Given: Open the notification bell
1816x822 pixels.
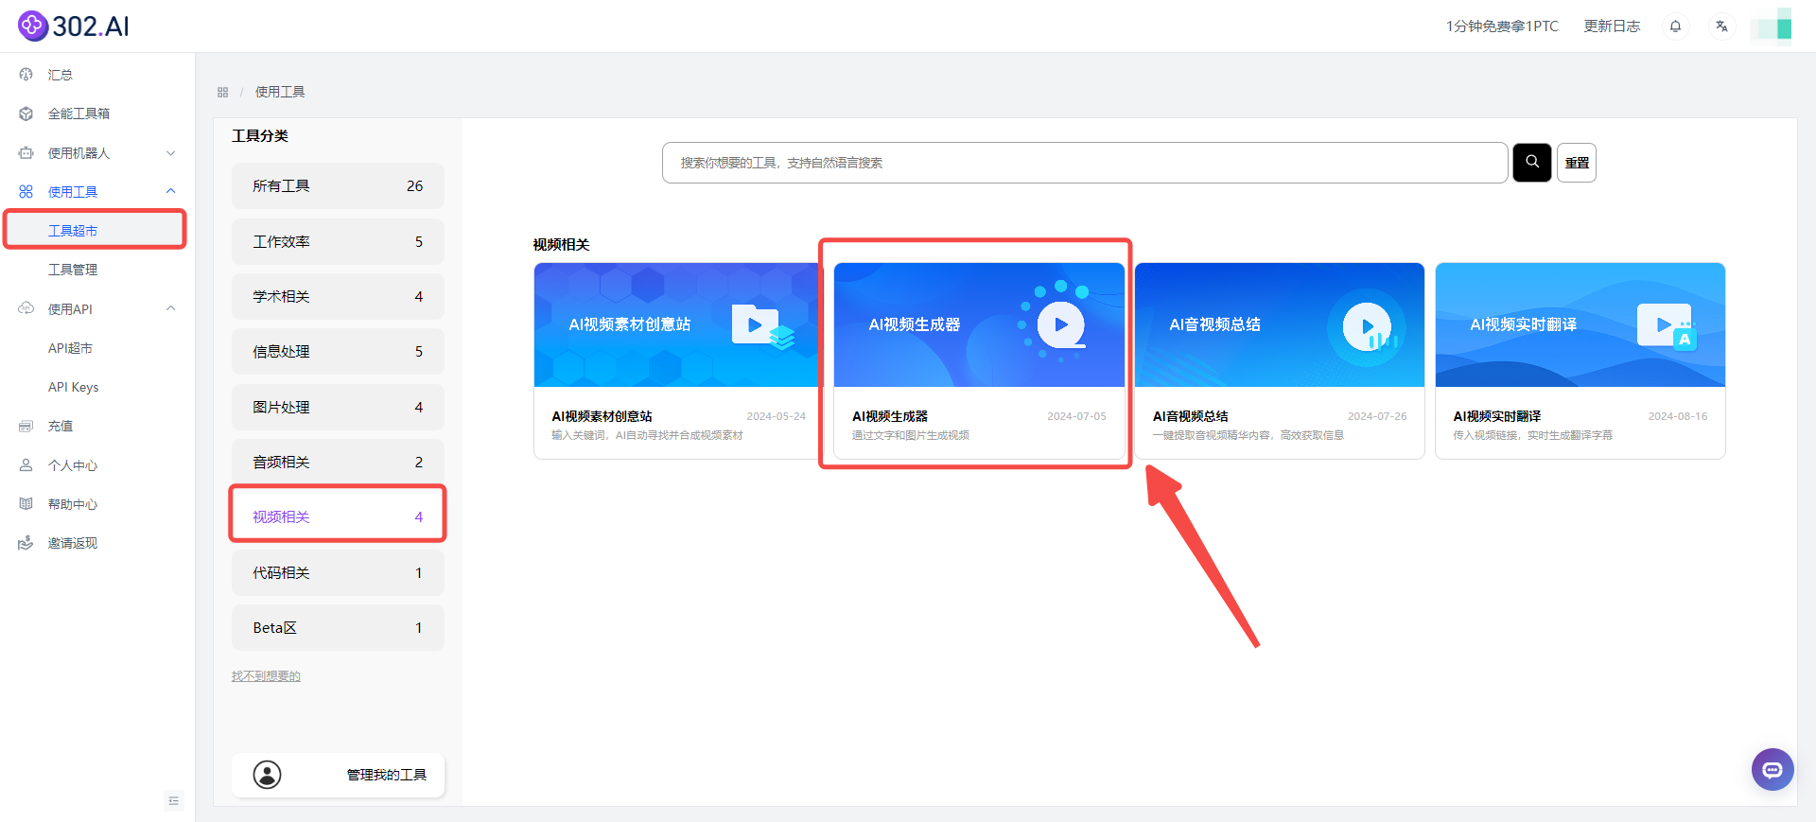Looking at the screenshot, I should 1675,26.
